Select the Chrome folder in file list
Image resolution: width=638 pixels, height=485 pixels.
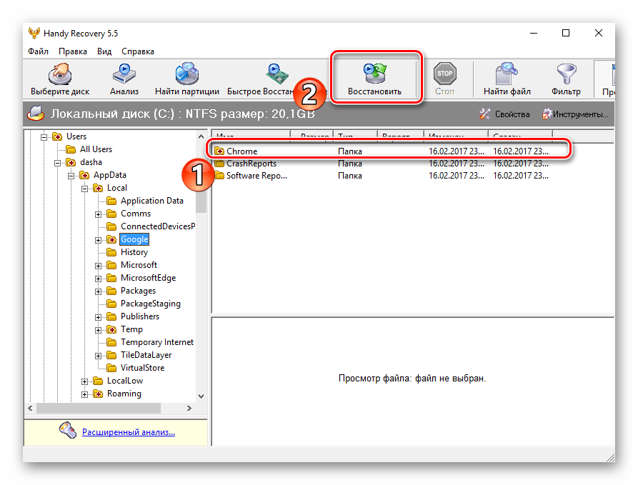(241, 151)
